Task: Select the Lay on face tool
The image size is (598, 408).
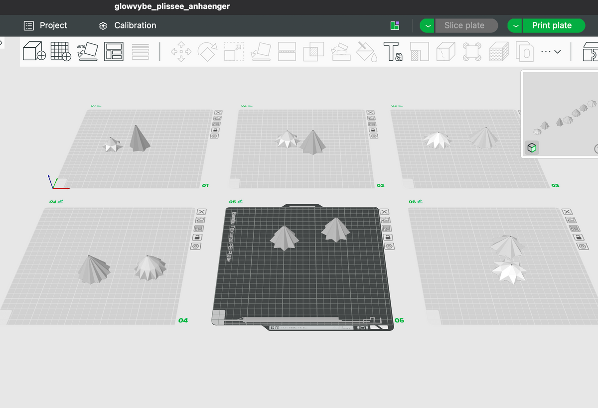Action: click(x=261, y=51)
